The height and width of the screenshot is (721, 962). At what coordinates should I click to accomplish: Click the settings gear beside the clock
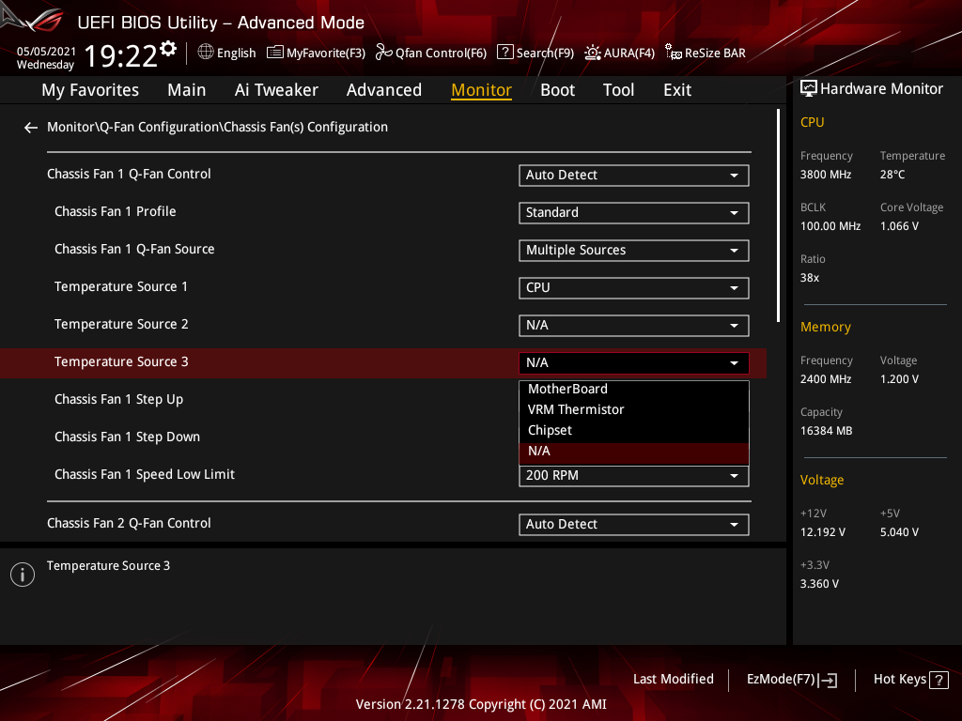pyautogui.click(x=168, y=49)
